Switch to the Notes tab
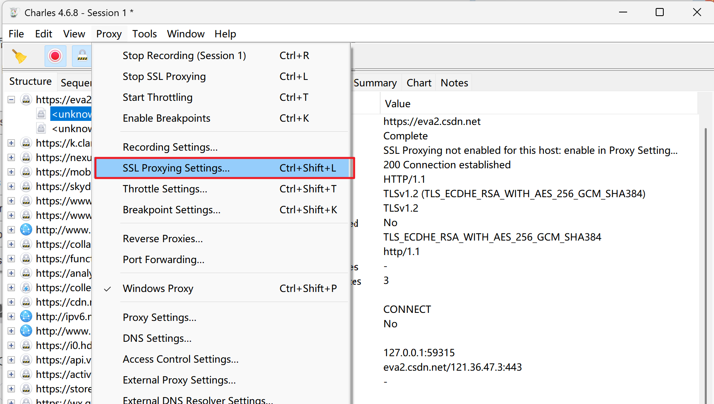Screen dimensions: 714x404 (454, 83)
